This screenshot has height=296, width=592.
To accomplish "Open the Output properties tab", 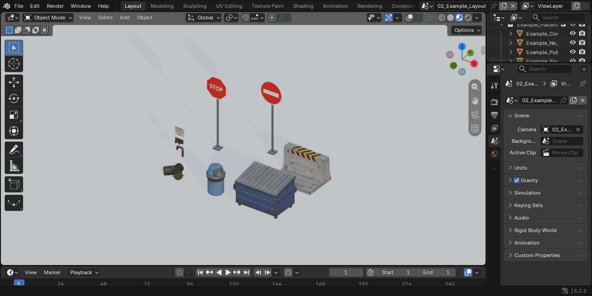I will click(x=494, y=115).
